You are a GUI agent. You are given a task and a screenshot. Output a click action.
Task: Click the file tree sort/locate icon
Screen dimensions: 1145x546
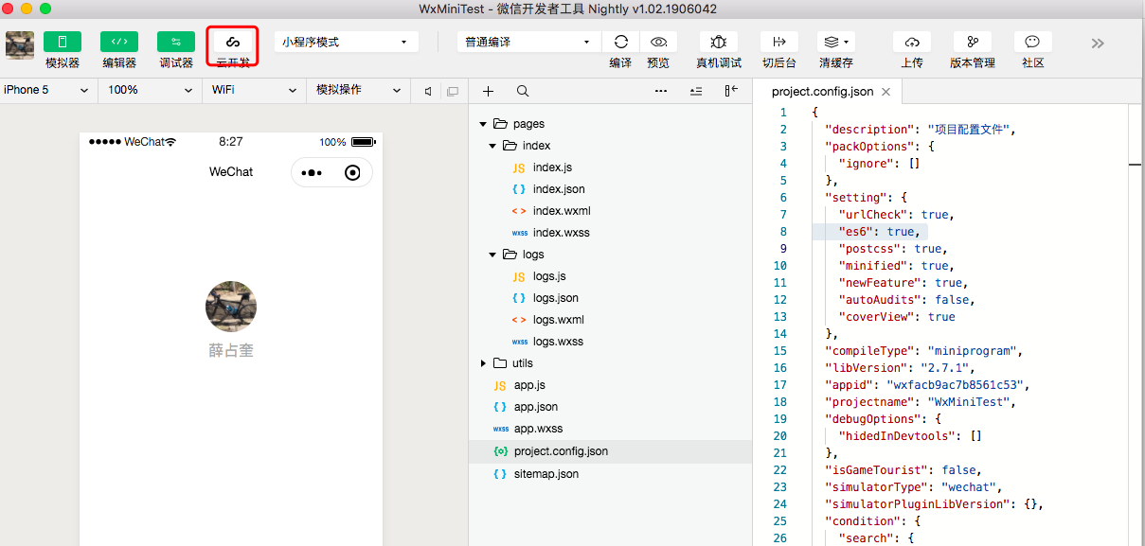[696, 91]
